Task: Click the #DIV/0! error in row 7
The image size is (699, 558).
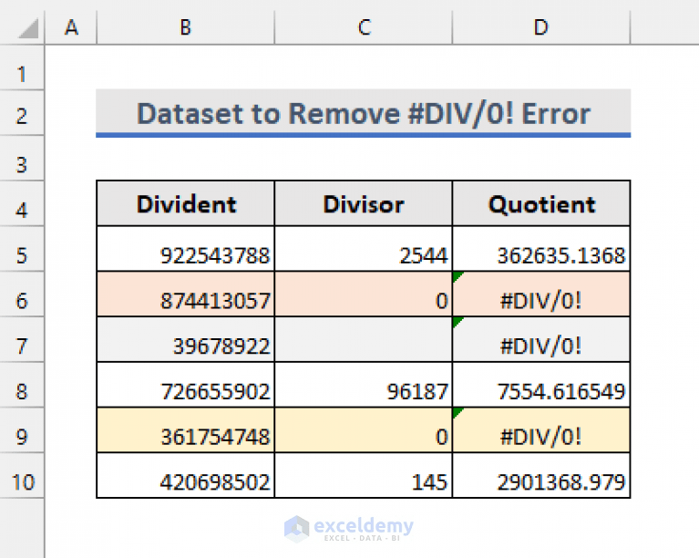Action: click(x=541, y=340)
